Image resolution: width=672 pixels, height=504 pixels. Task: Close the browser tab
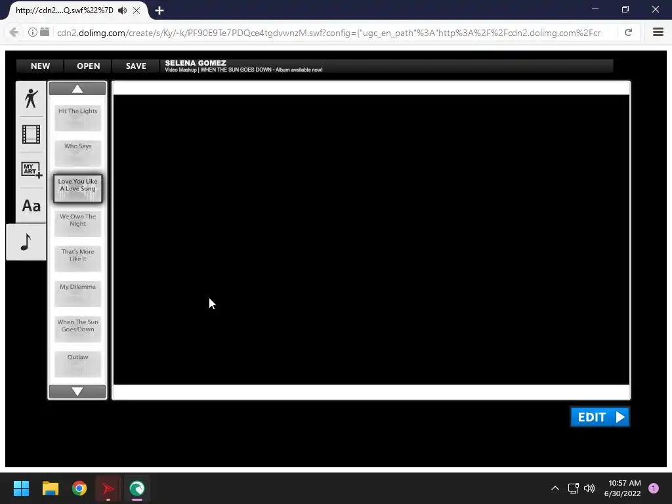point(136,10)
